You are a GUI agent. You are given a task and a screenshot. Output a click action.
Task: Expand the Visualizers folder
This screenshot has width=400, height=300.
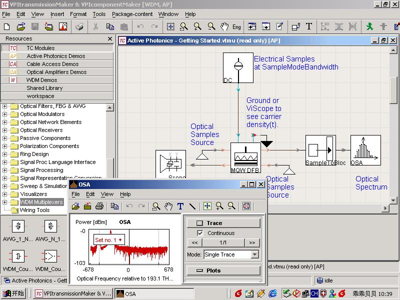click(x=4, y=194)
